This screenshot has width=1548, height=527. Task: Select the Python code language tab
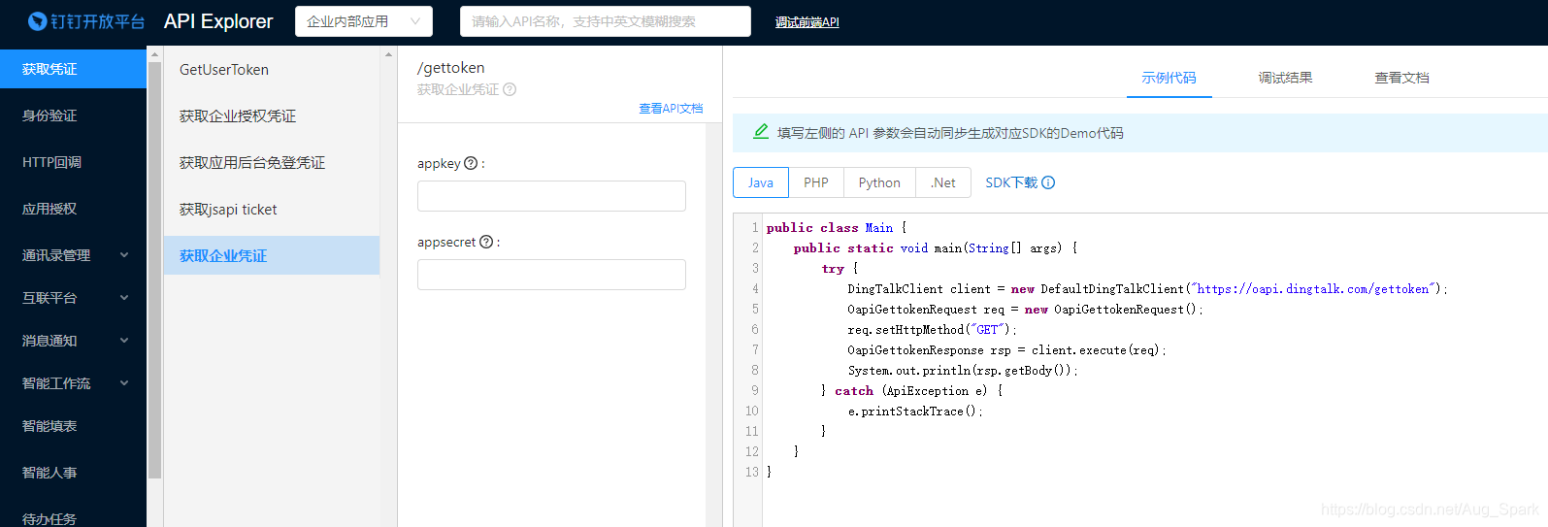[x=879, y=182]
